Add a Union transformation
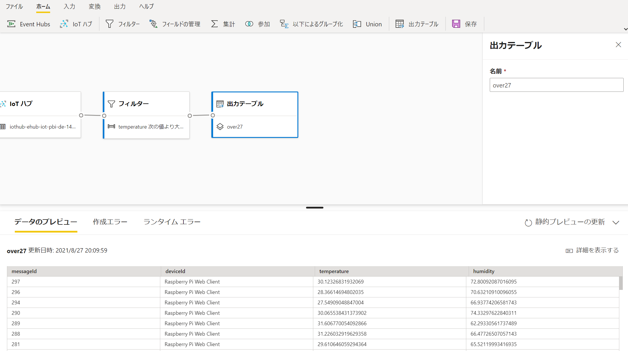Screen dimensions: 628x351 (367, 24)
